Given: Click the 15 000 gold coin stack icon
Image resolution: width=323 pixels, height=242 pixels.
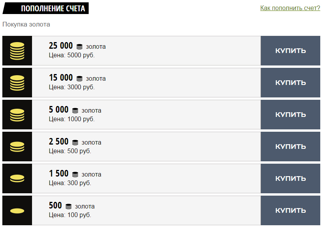Looking at the screenshot, I should click(x=17, y=83).
